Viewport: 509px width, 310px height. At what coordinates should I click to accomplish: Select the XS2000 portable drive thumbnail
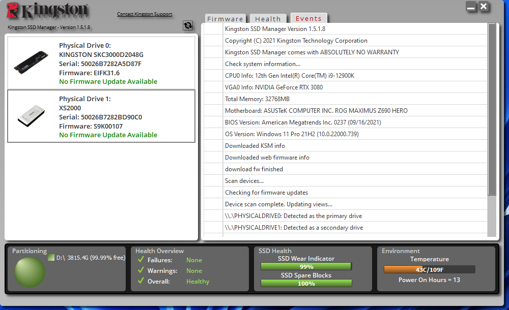click(x=31, y=115)
